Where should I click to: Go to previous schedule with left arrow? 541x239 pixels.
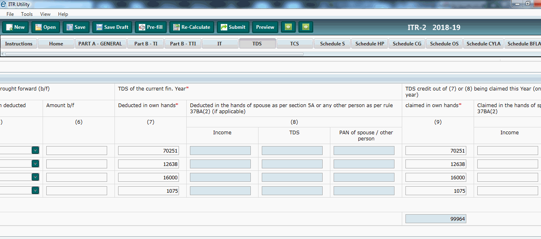(288, 27)
